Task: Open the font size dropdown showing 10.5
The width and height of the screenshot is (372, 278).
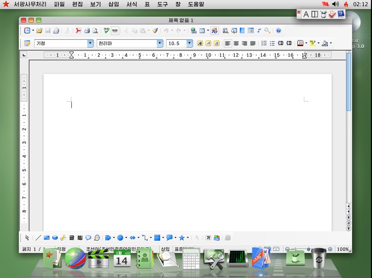Action: (189, 43)
